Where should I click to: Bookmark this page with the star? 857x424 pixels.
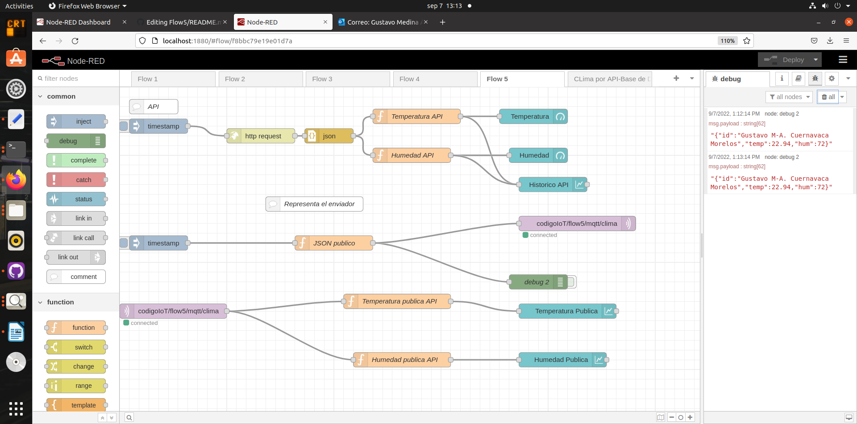747,41
